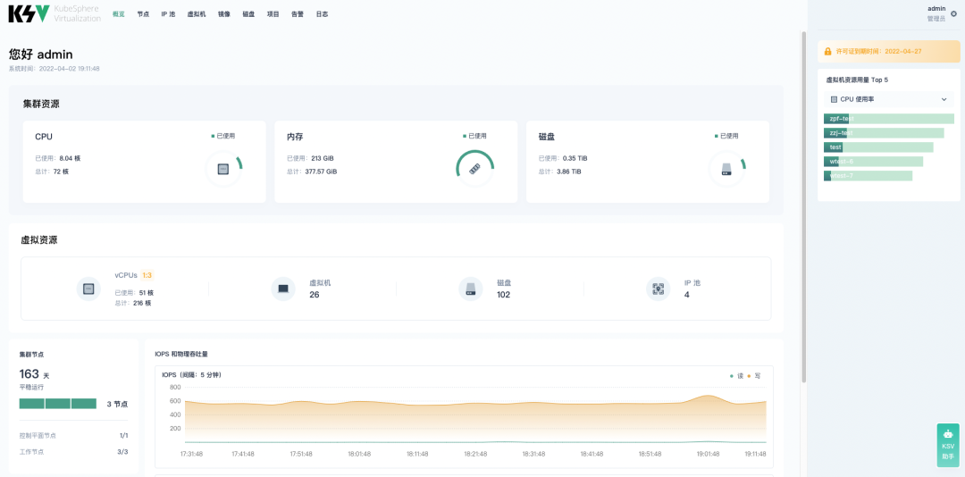The height and width of the screenshot is (477, 965).
Task: Click the 磁盘 drive icon in 虚拟资源
Action: pyautogui.click(x=471, y=289)
